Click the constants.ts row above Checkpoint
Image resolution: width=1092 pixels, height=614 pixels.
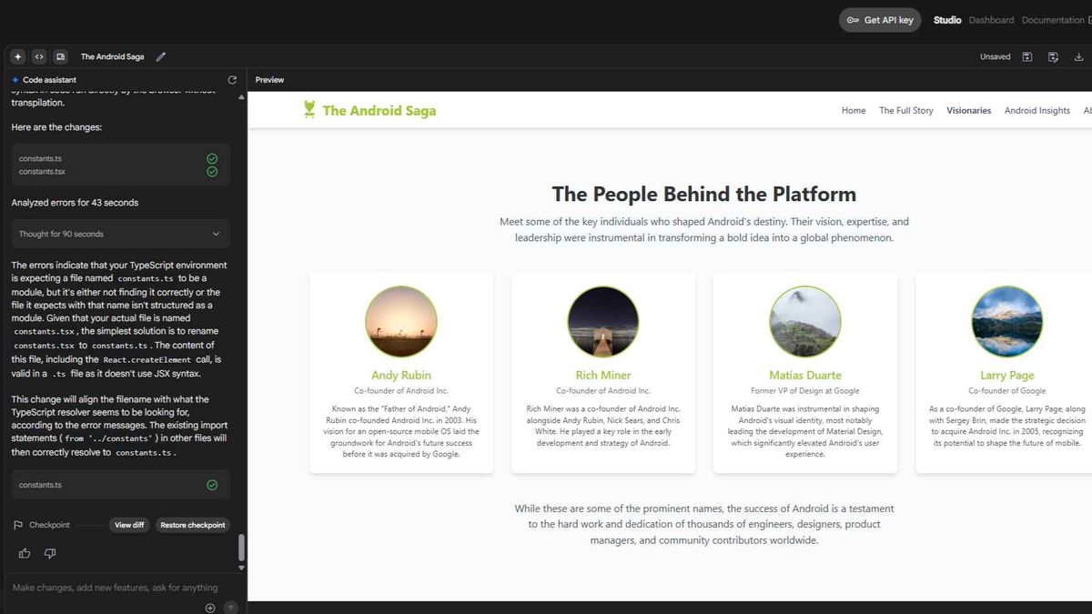(121, 485)
